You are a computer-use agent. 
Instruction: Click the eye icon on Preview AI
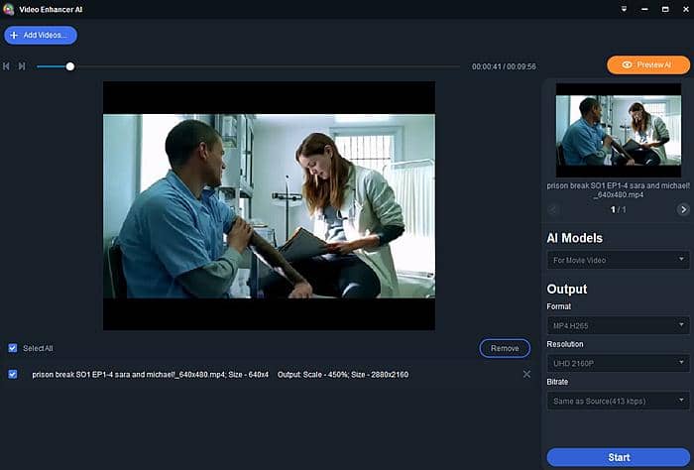(627, 65)
